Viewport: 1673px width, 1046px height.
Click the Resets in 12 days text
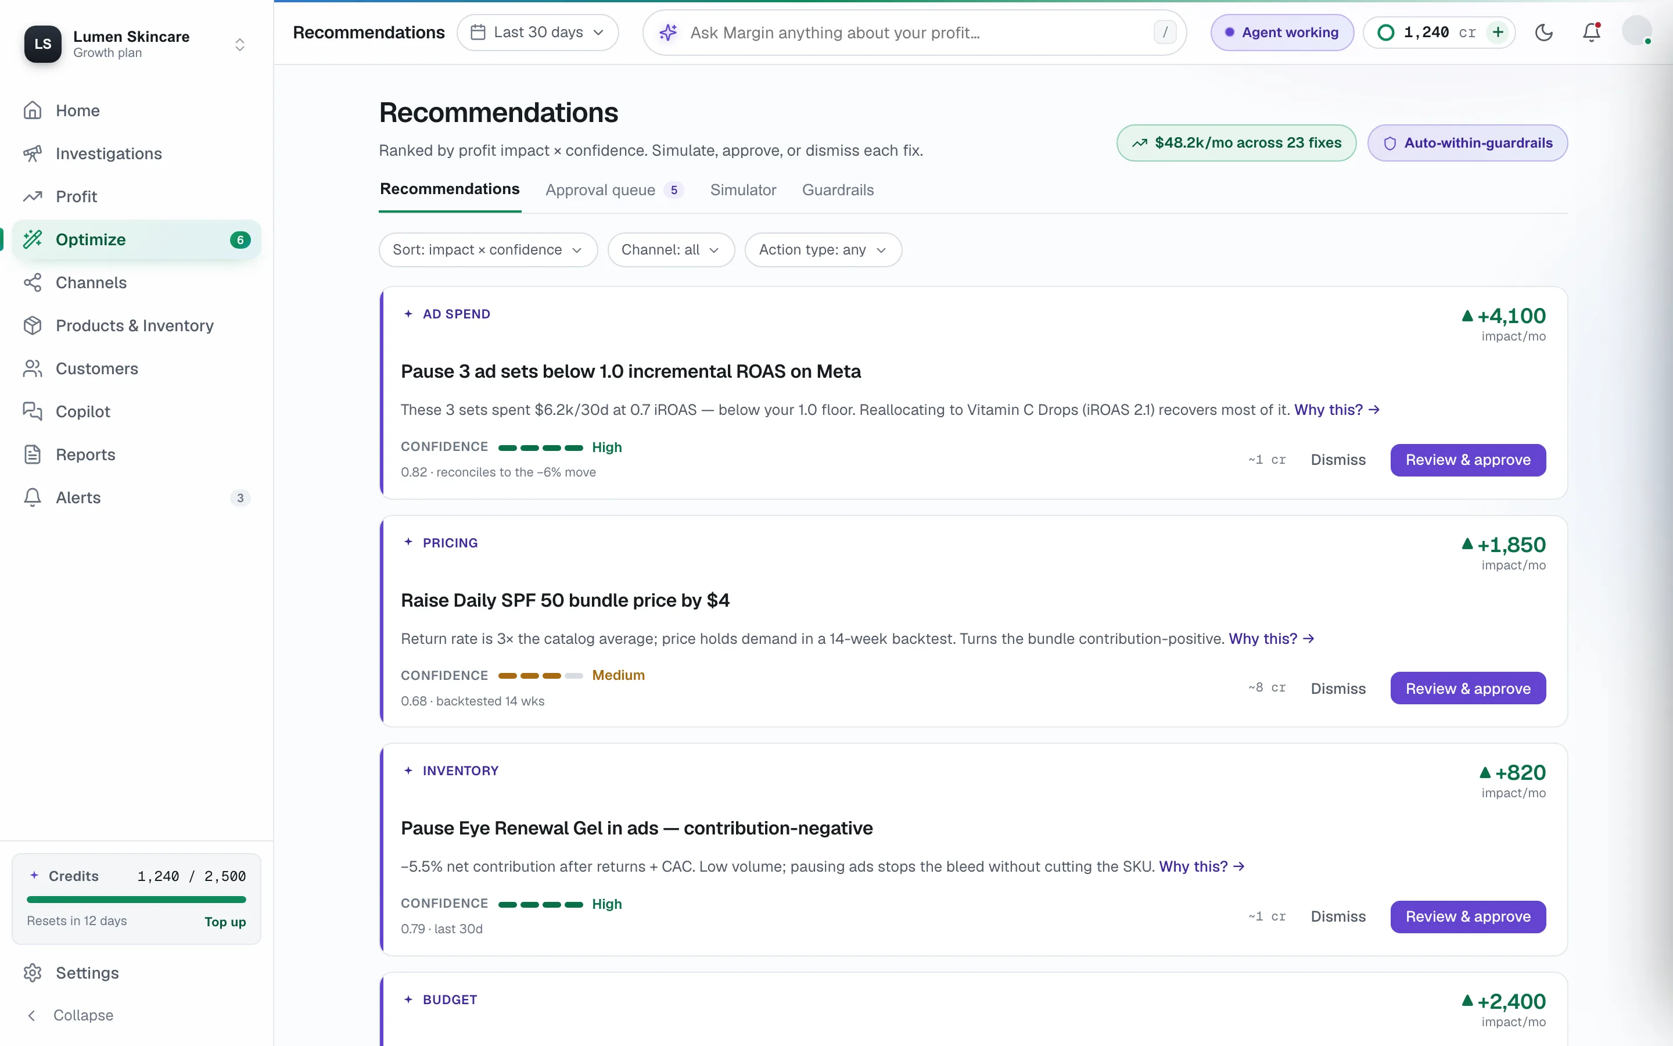pos(77,921)
